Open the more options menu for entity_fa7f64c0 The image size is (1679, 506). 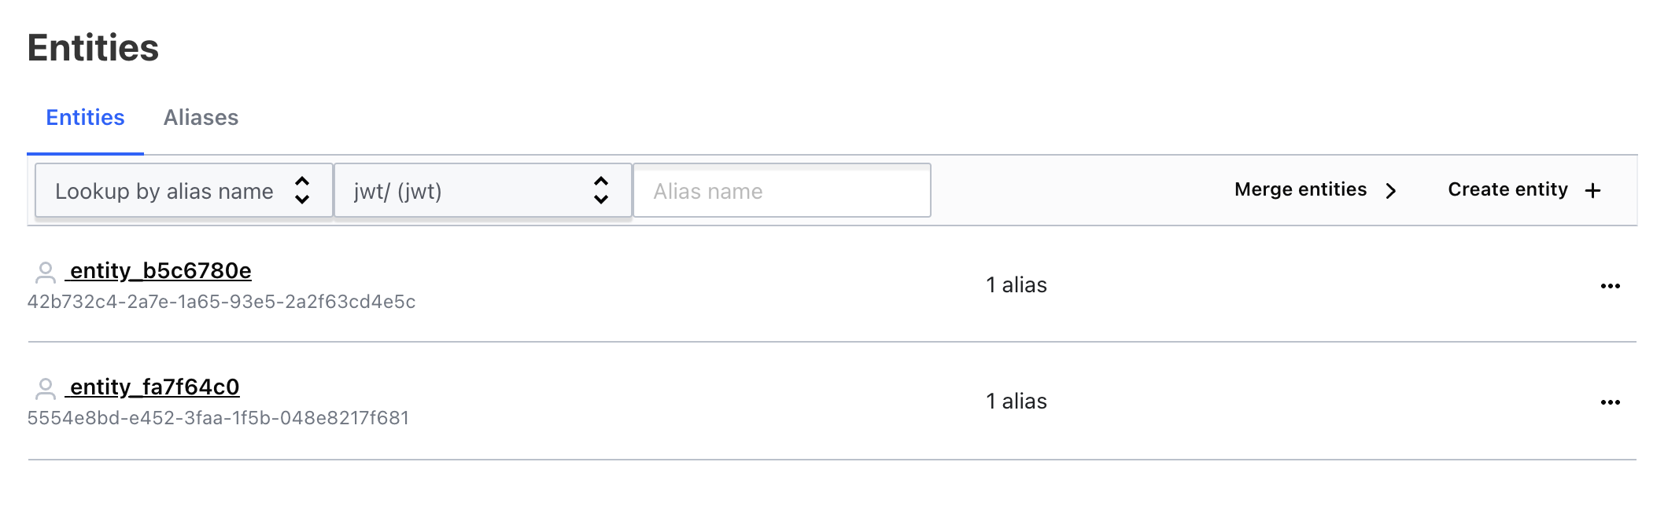[x=1610, y=402]
